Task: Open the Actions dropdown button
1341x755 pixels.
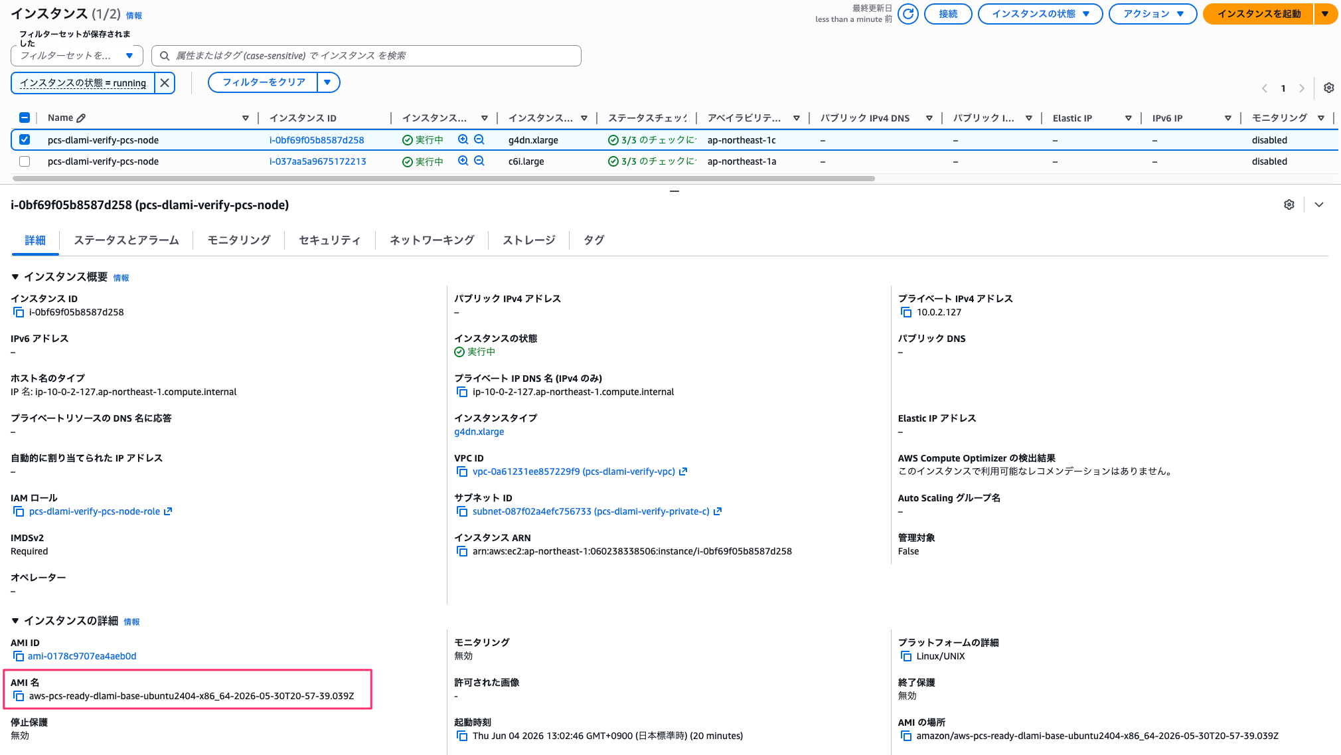Action: 1153,14
